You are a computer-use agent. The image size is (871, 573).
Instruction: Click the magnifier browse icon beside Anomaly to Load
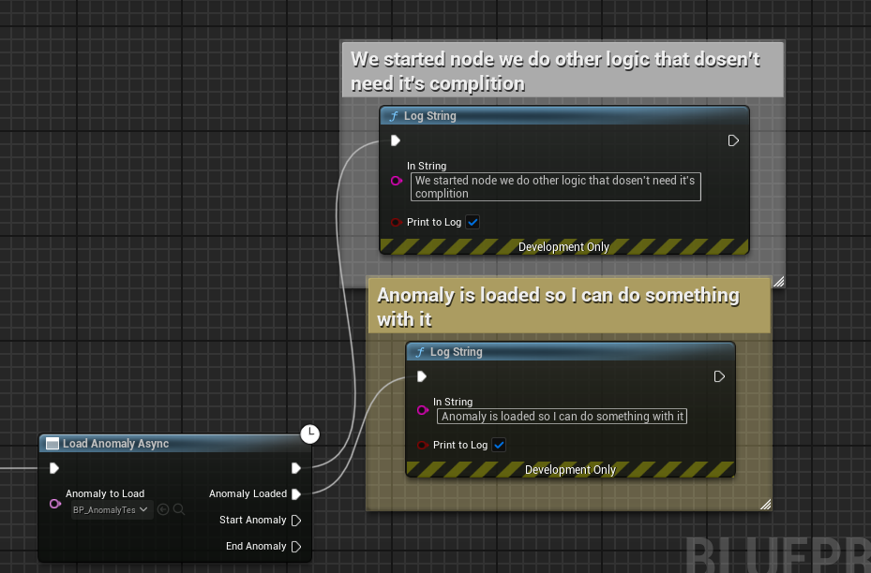pos(179,510)
